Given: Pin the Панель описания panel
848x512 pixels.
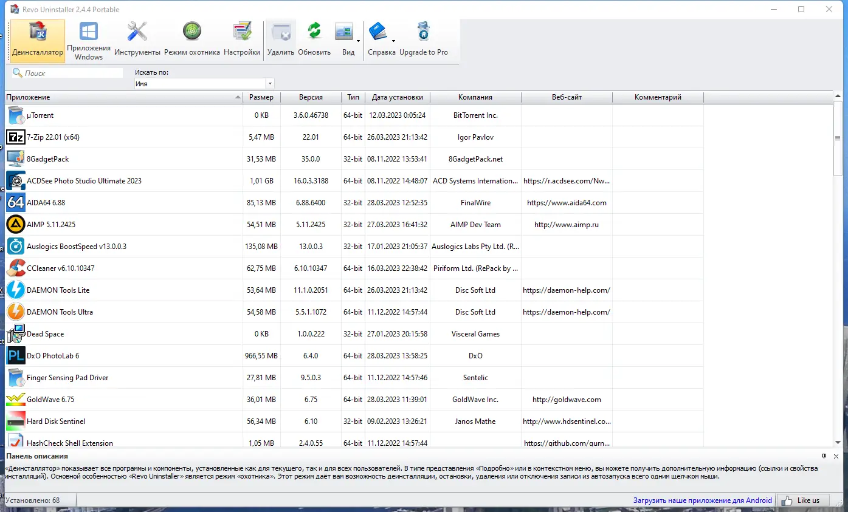Looking at the screenshot, I should 824,456.
